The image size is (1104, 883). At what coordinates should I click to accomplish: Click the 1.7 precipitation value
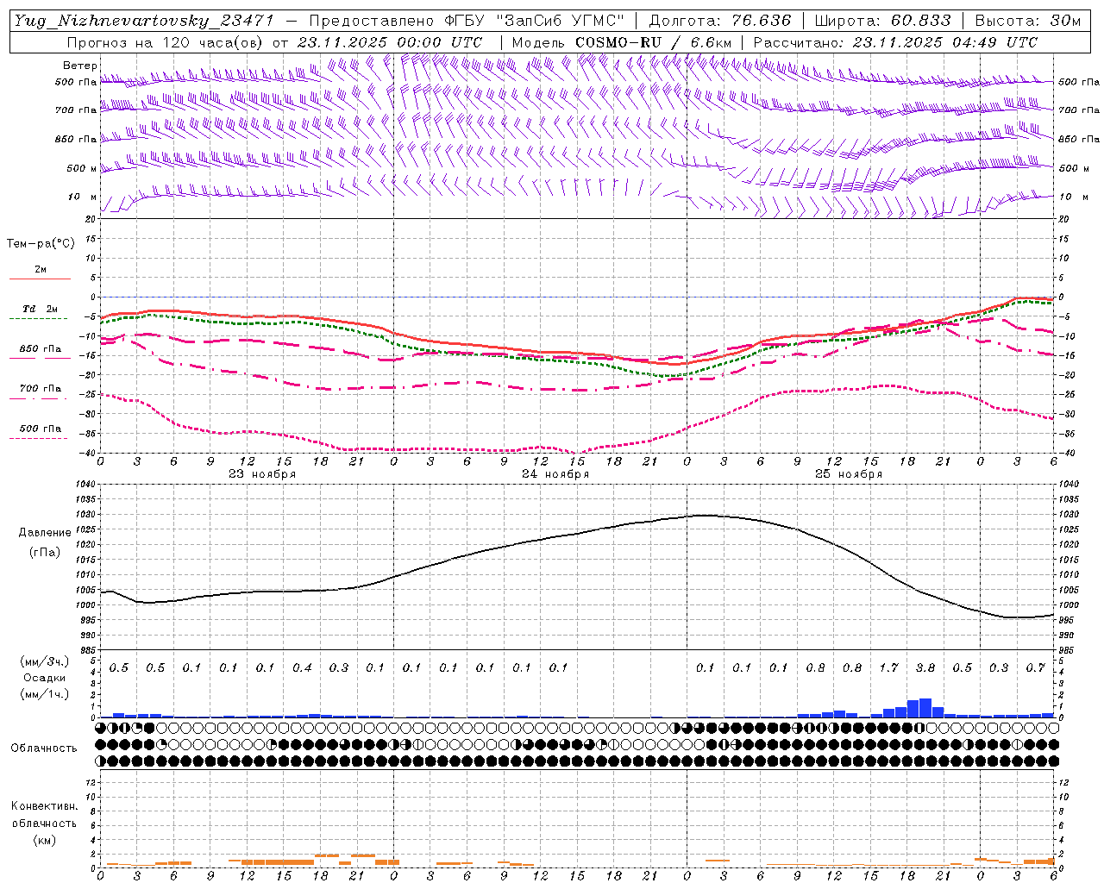click(x=888, y=667)
